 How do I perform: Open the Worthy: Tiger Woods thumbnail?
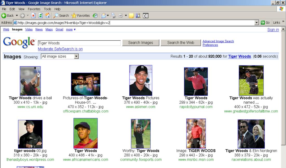click(141, 134)
